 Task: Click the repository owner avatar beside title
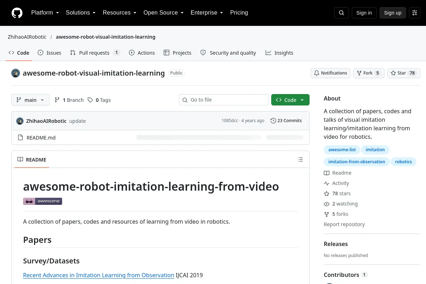tap(16, 73)
